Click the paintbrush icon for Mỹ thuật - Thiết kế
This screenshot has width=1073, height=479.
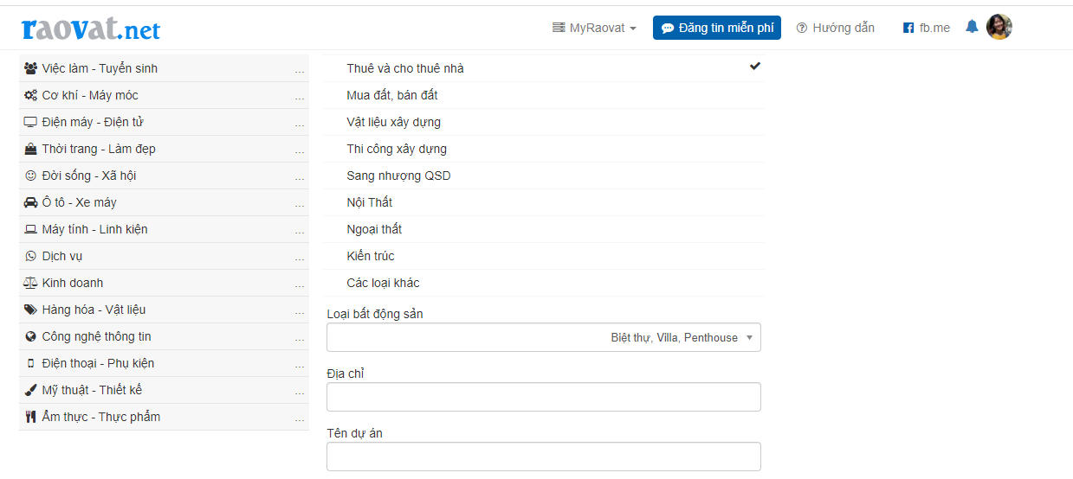tap(31, 390)
